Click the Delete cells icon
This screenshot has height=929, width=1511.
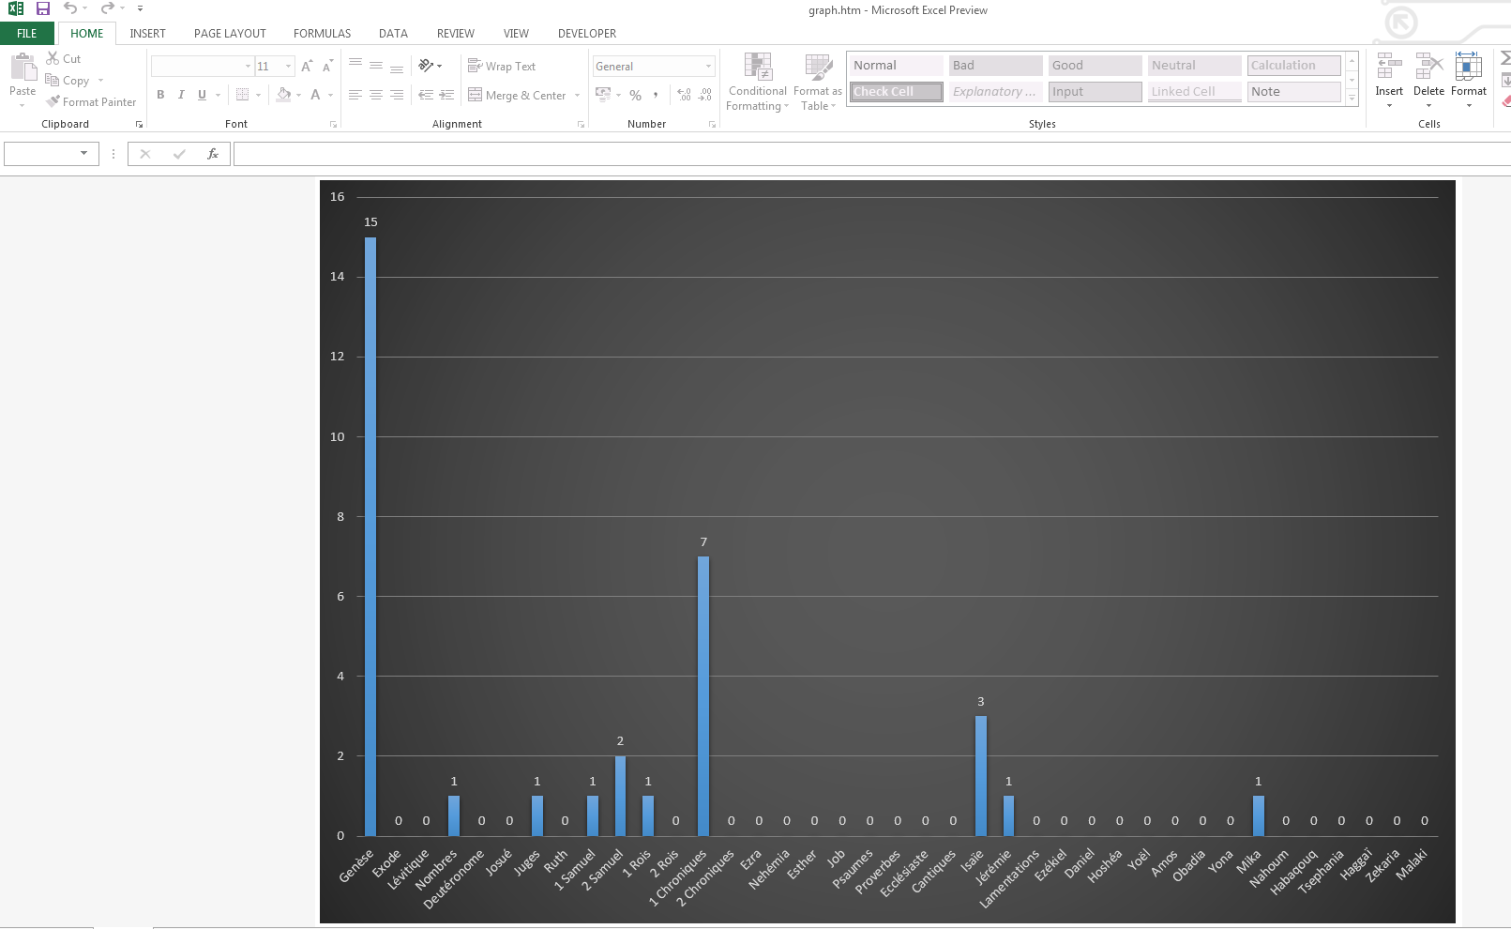(1428, 67)
